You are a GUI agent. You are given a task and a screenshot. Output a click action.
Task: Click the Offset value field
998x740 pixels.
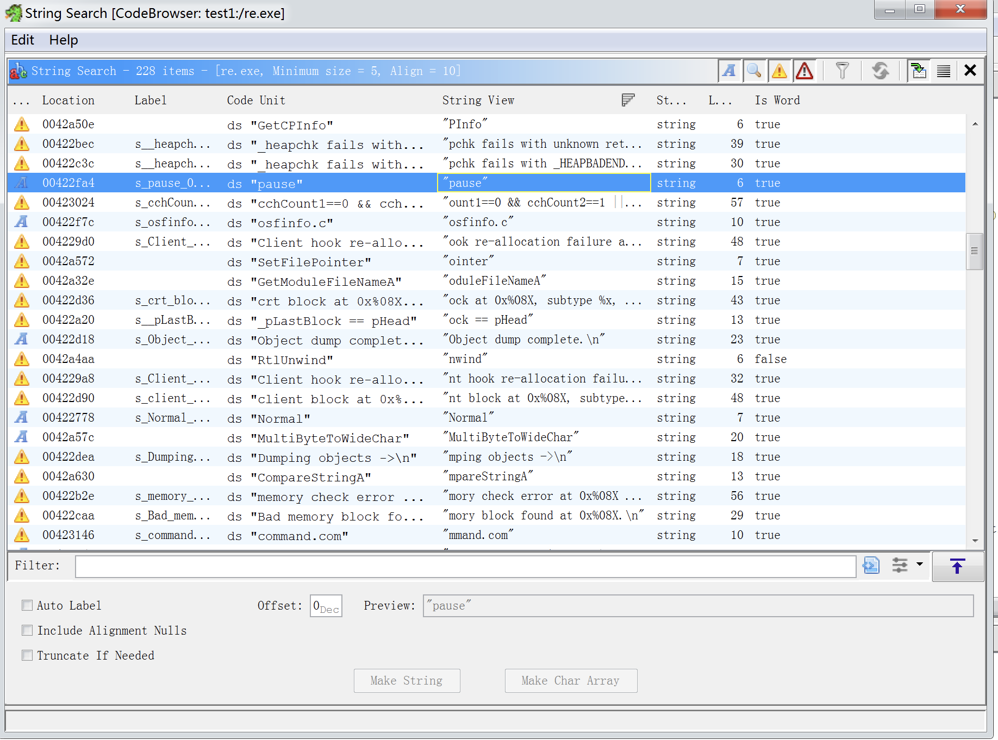click(x=326, y=606)
